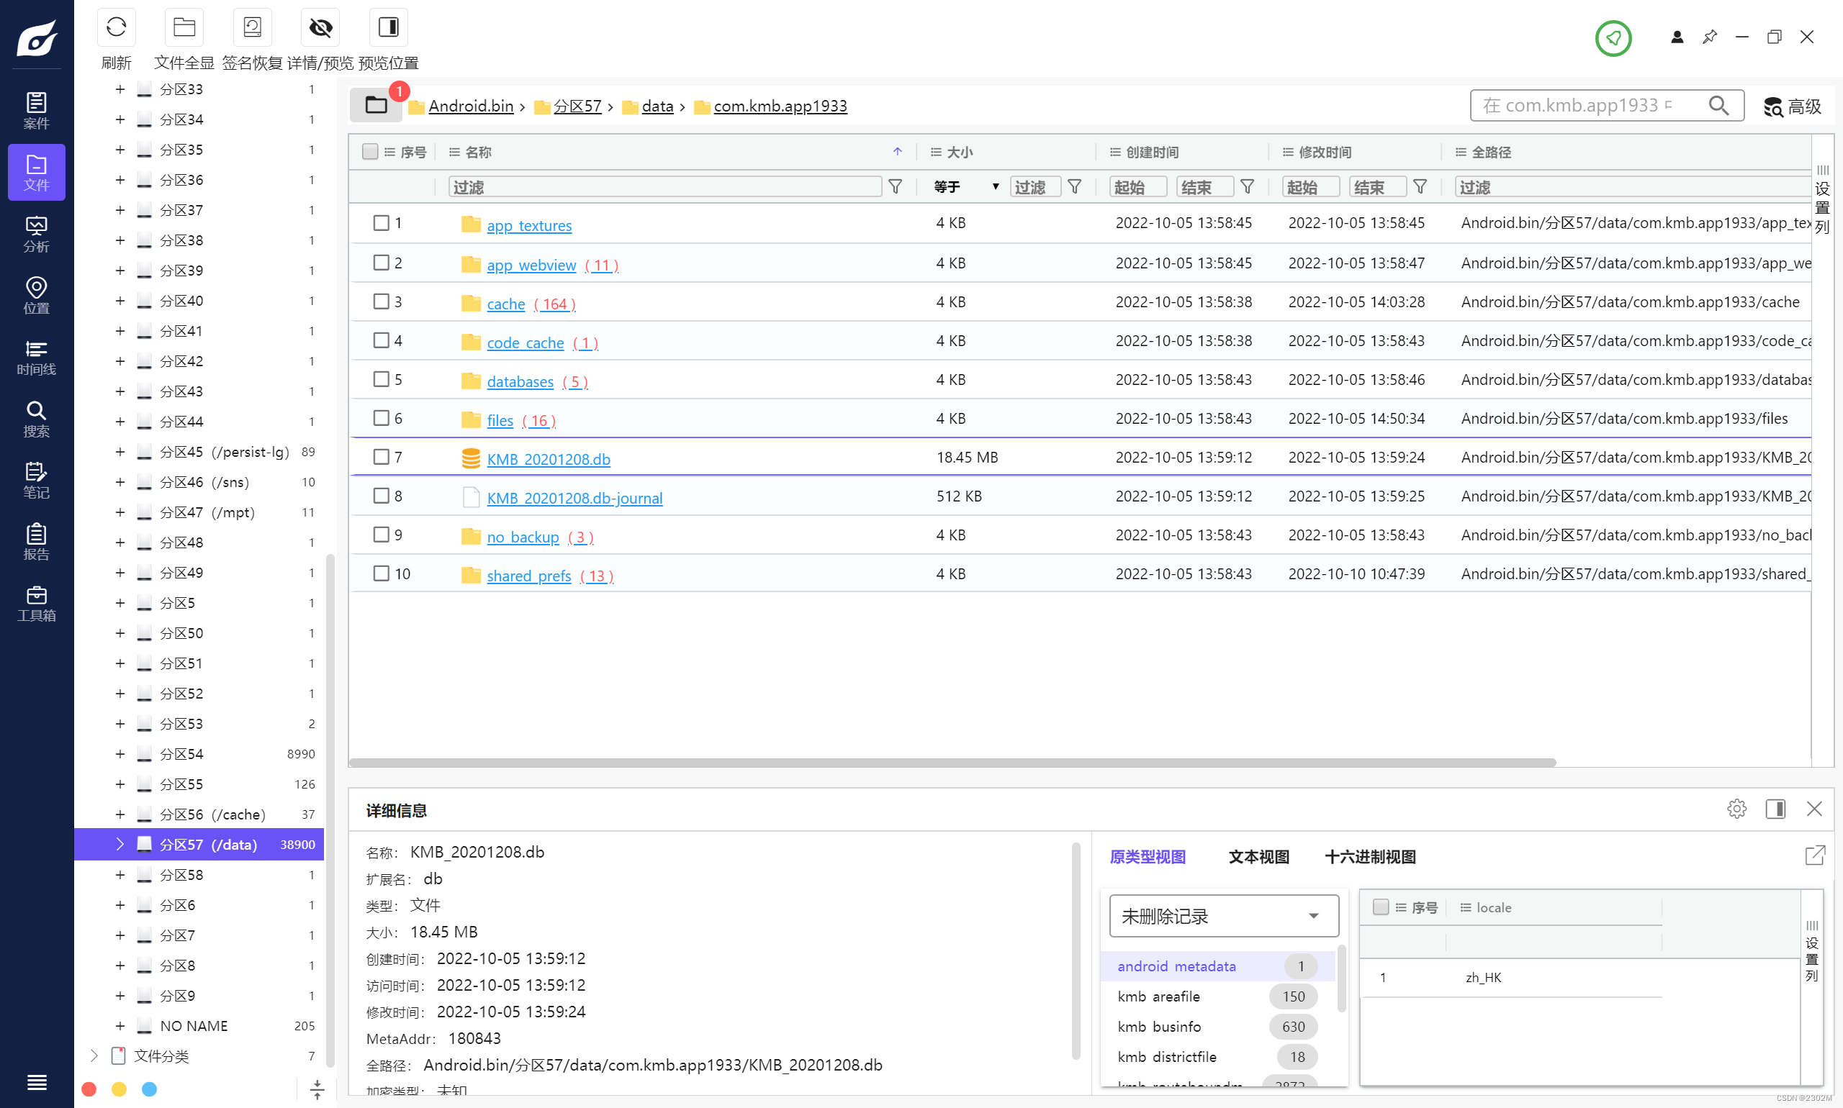1843x1108 pixels.
Task: Close the 详细信息 panel
Action: coord(1814,809)
